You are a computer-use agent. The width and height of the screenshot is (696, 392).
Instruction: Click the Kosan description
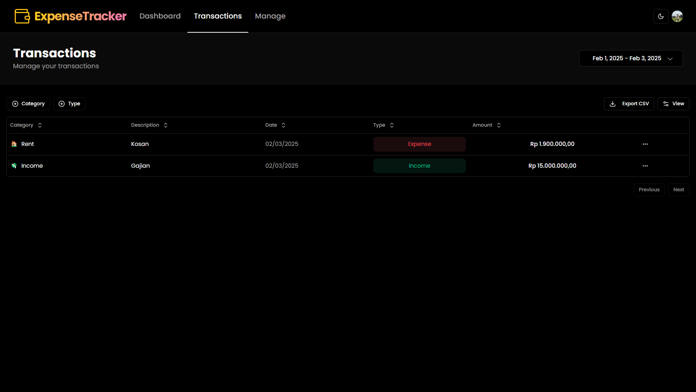coord(140,144)
